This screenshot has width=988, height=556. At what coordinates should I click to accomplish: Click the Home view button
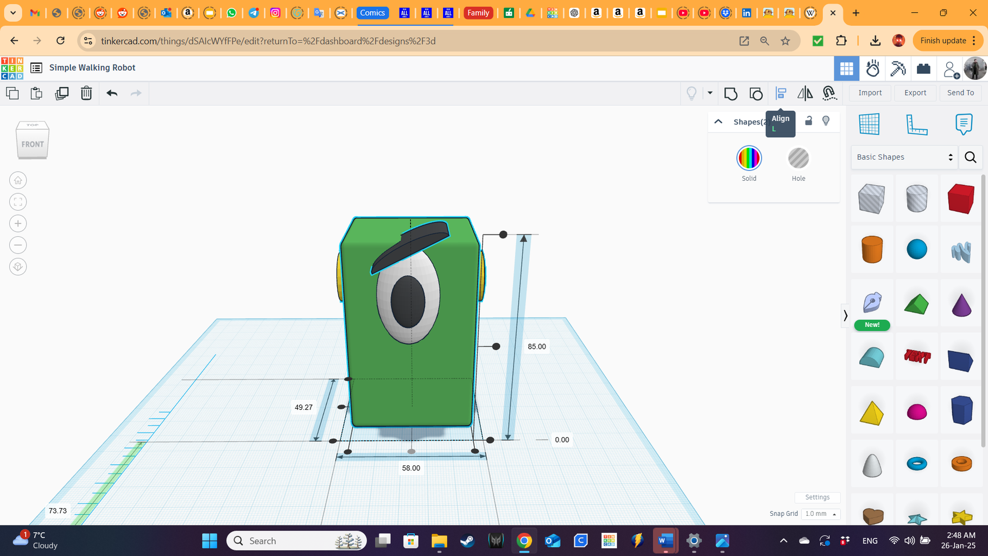pos(18,180)
